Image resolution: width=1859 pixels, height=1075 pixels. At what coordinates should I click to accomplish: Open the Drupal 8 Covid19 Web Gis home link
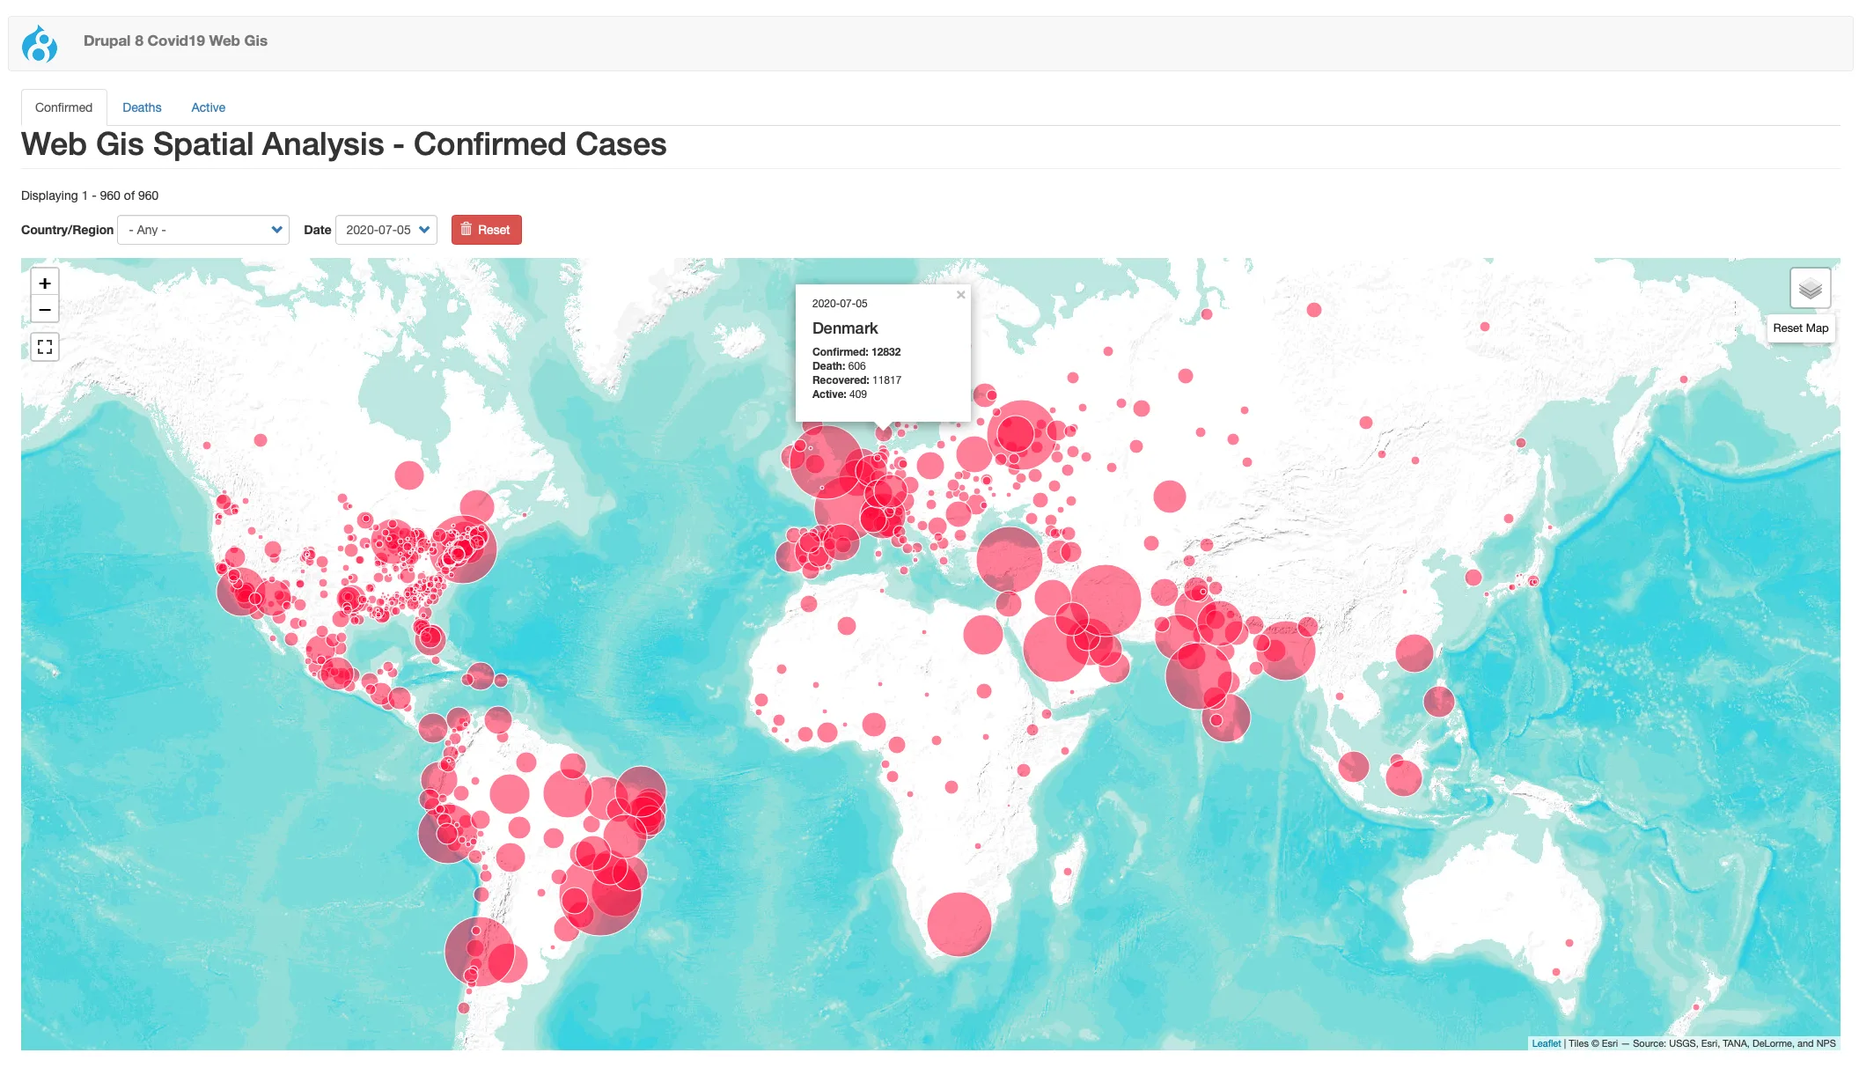click(x=175, y=40)
